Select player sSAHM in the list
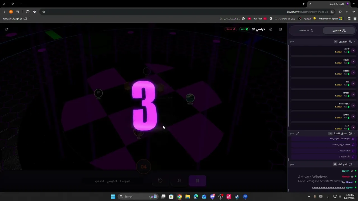The width and height of the screenshot is (358, 201). [x=323, y=116]
